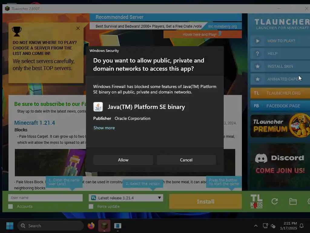Click the Hover here and Play button
The width and height of the screenshot is (310, 233).
coord(203,34)
